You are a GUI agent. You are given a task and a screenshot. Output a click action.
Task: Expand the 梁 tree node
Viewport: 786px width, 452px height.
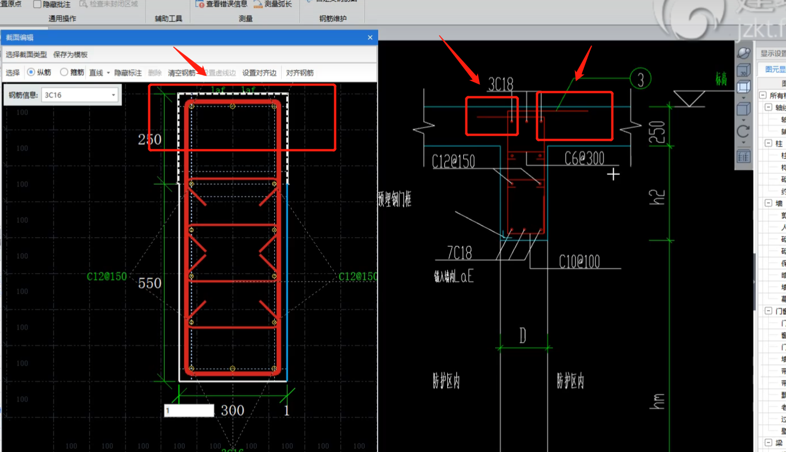[x=769, y=443]
